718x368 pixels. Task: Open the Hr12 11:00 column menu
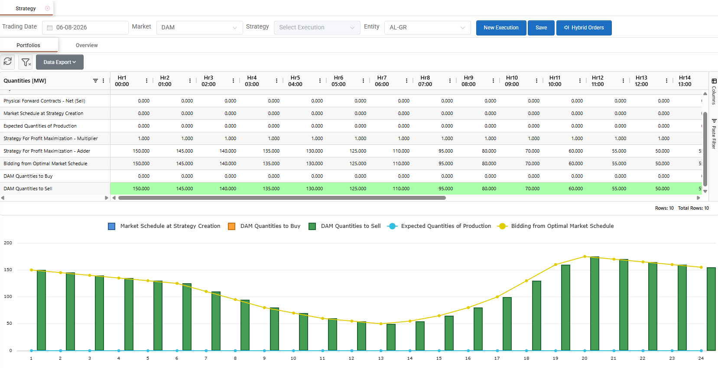click(623, 81)
